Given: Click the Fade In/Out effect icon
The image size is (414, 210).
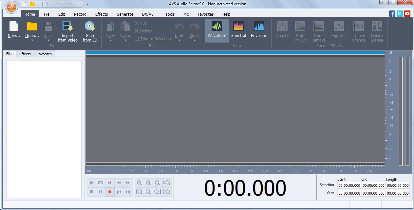Looking at the screenshot, I should (300, 26).
